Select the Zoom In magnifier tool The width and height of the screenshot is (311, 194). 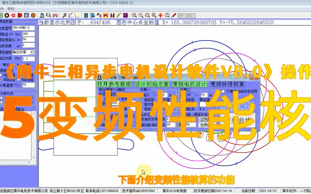point(134,15)
